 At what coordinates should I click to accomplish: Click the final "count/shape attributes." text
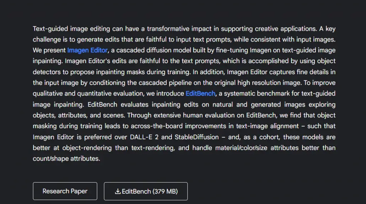[66, 159]
